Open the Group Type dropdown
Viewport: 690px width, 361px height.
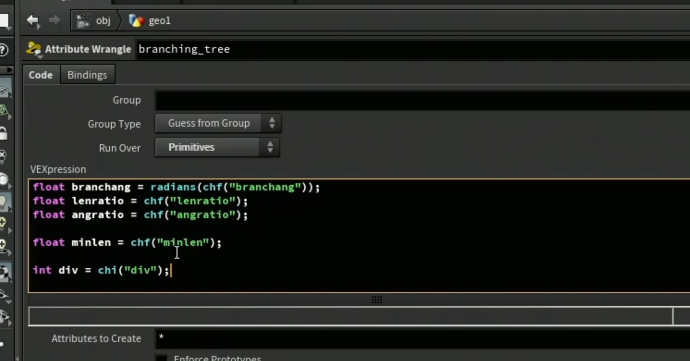[218, 123]
